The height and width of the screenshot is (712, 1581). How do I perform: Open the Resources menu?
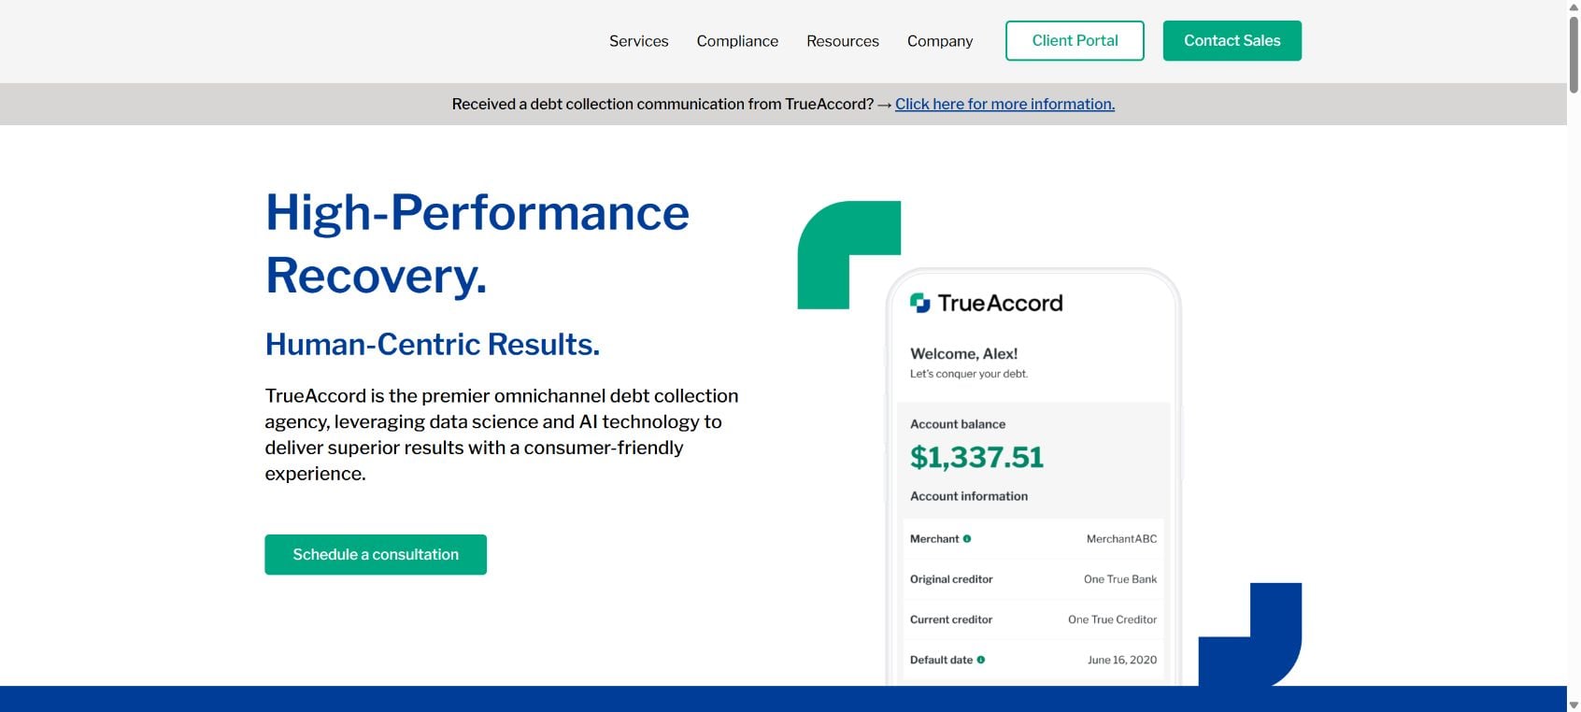pyautogui.click(x=842, y=41)
